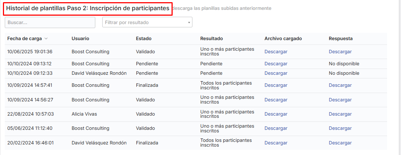Click the Buscar search field

50,22
